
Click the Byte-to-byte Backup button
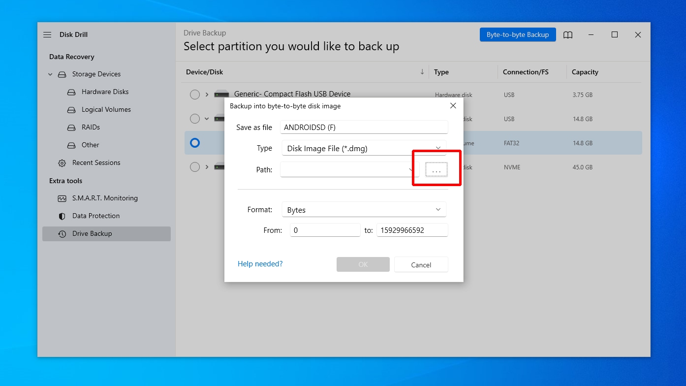(518, 34)
